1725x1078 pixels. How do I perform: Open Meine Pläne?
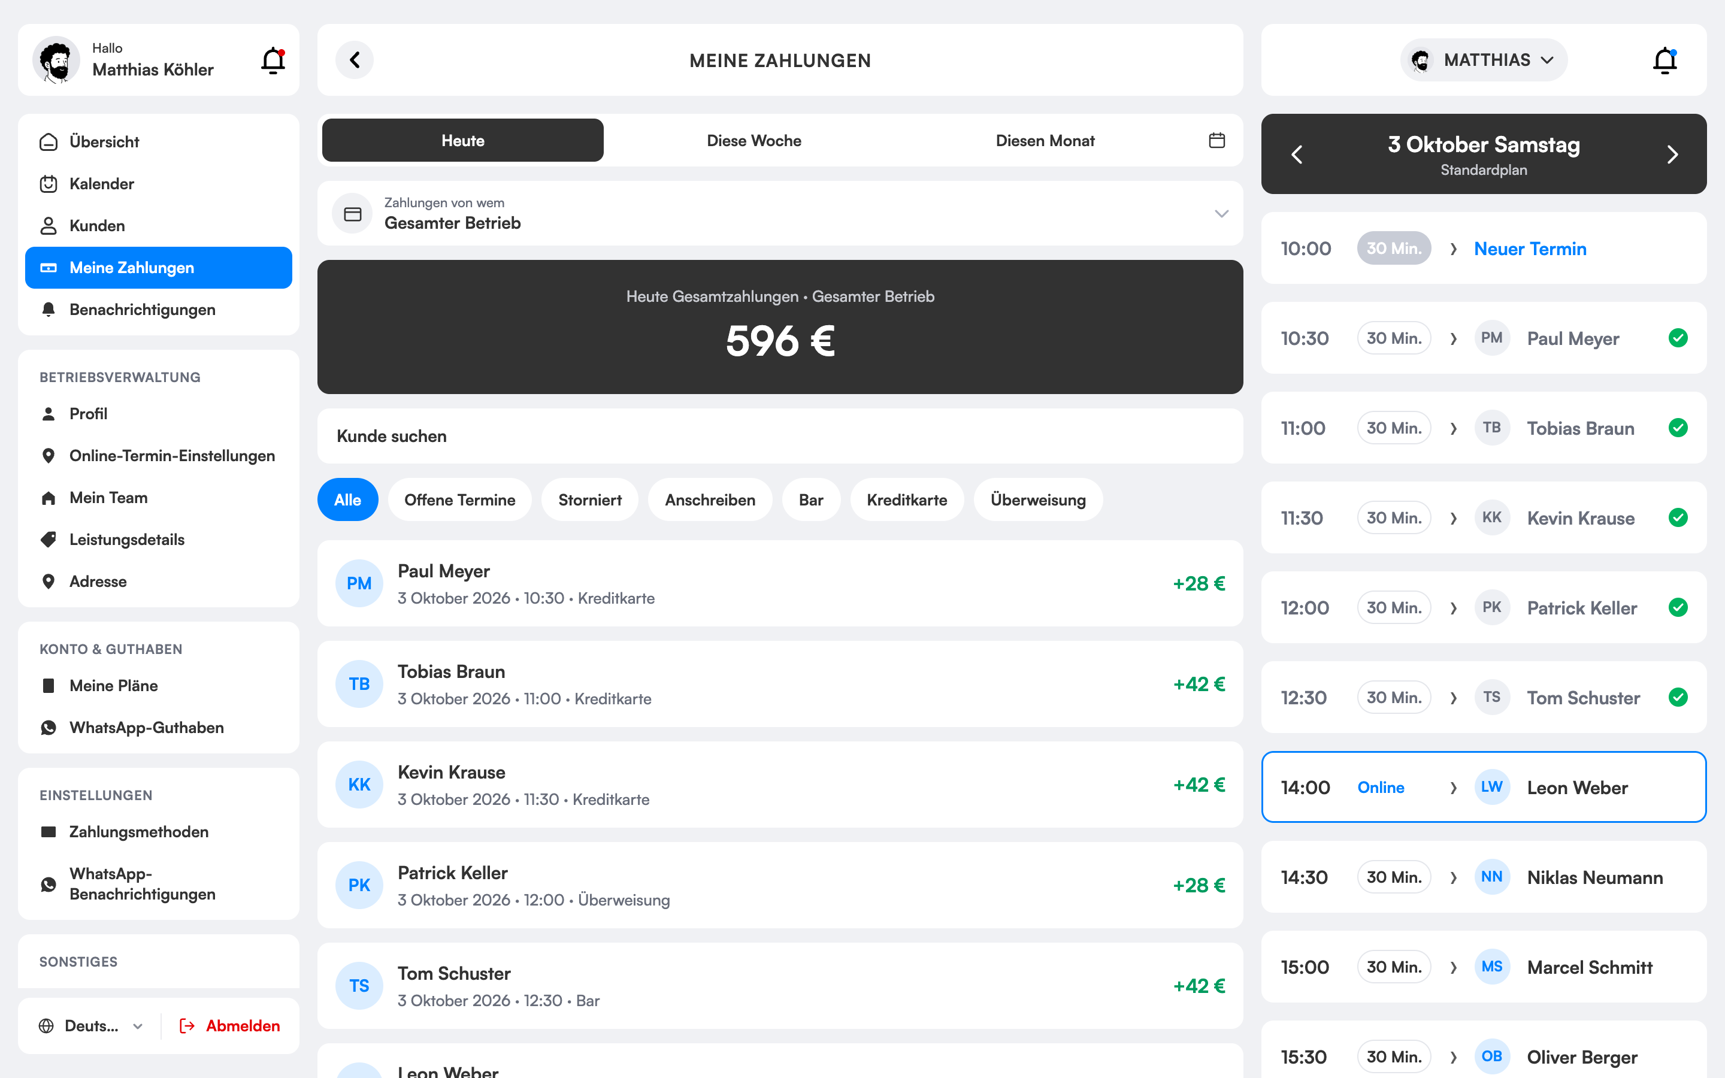tap(158, 686)
